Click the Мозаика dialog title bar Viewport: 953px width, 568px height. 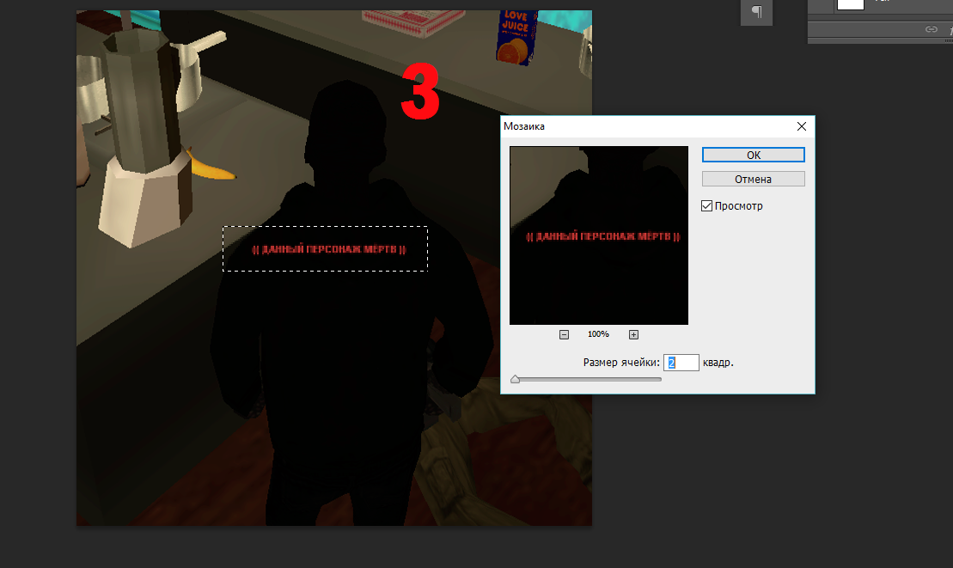pos(644,126)
